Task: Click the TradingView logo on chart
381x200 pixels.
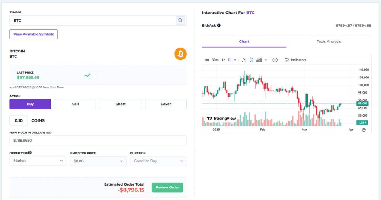Action: (x=221, y=118)
